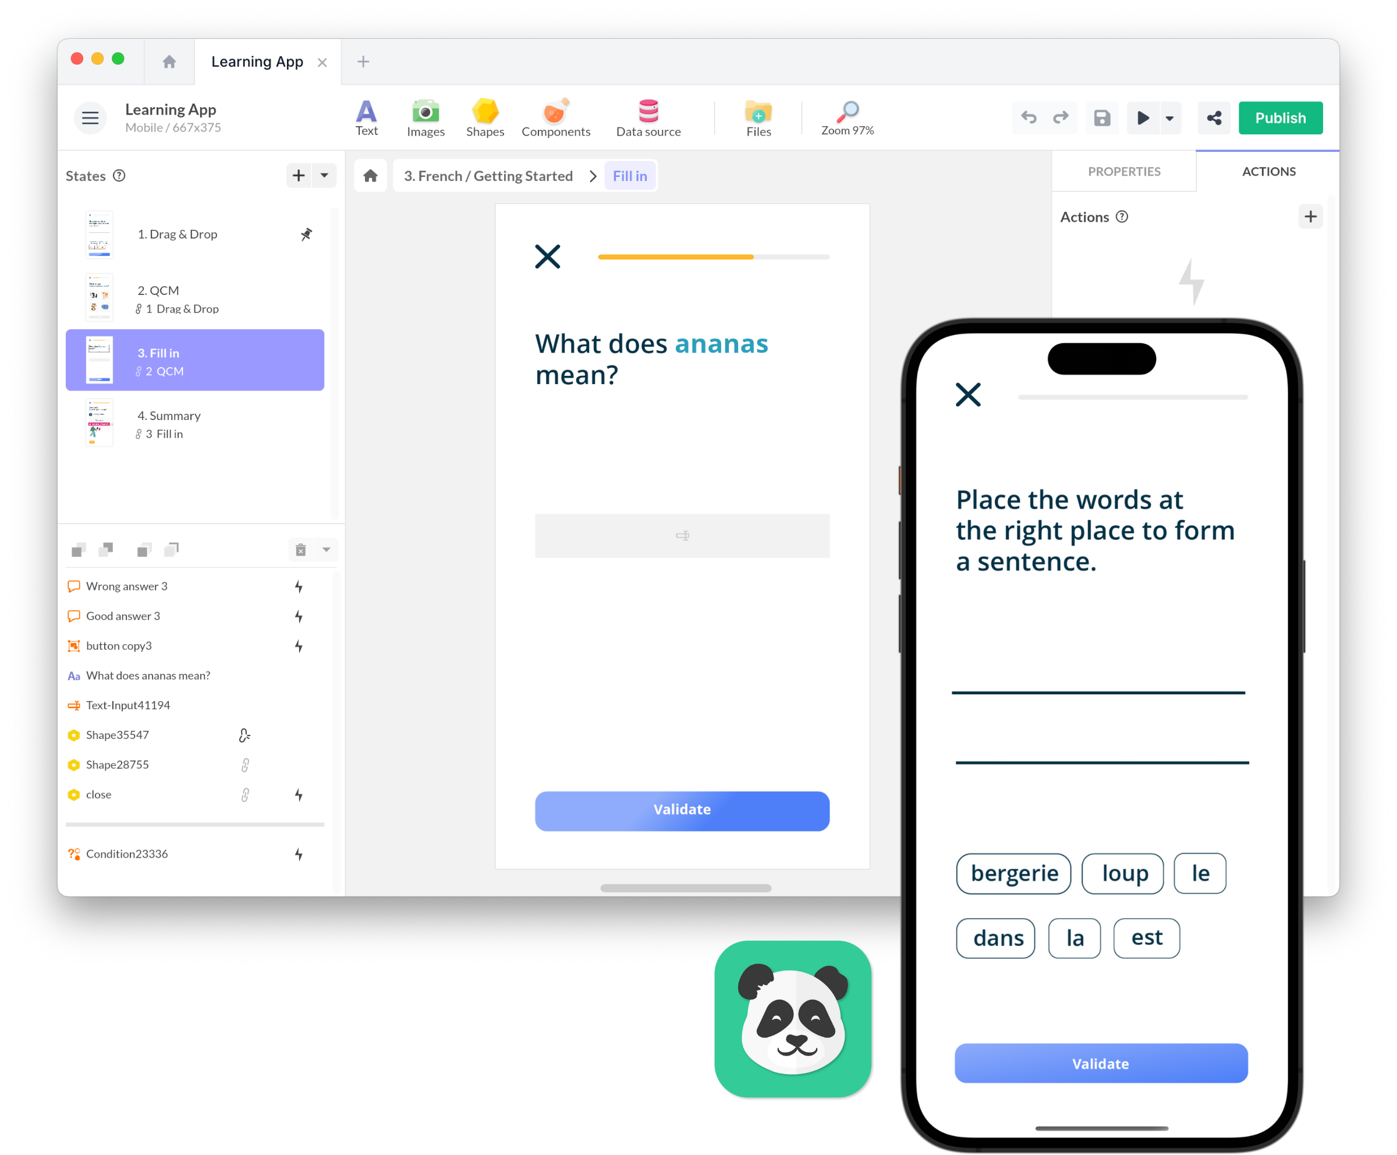Select the ACTIONS tab
Screen dimensions: 1397x1155
click(x=1270, y=170)
